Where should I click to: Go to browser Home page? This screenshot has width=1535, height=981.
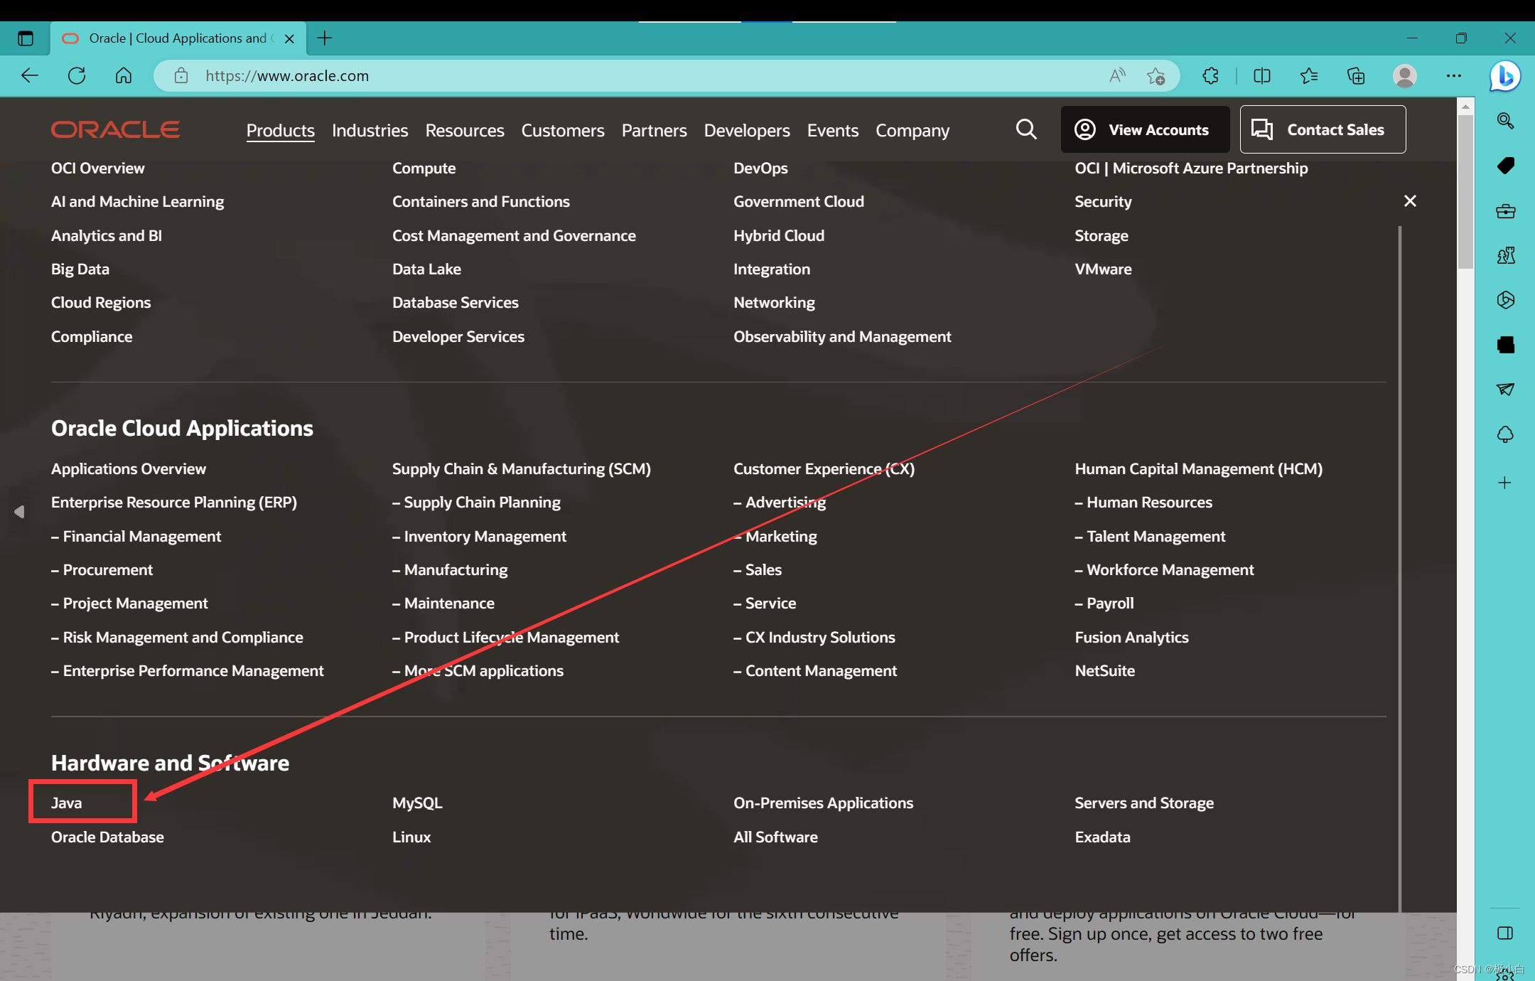[124, 75]
